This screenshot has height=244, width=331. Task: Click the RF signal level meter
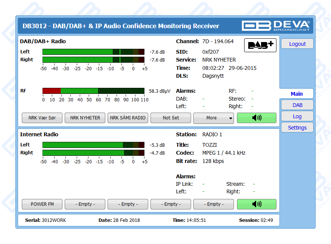(x=93, y=91)
